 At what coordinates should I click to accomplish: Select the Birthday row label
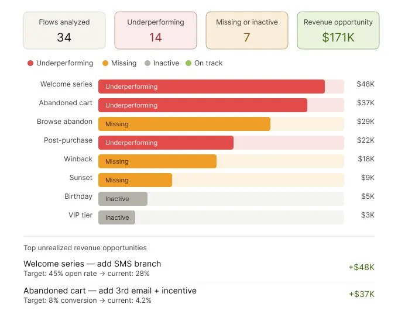(78, 196)
